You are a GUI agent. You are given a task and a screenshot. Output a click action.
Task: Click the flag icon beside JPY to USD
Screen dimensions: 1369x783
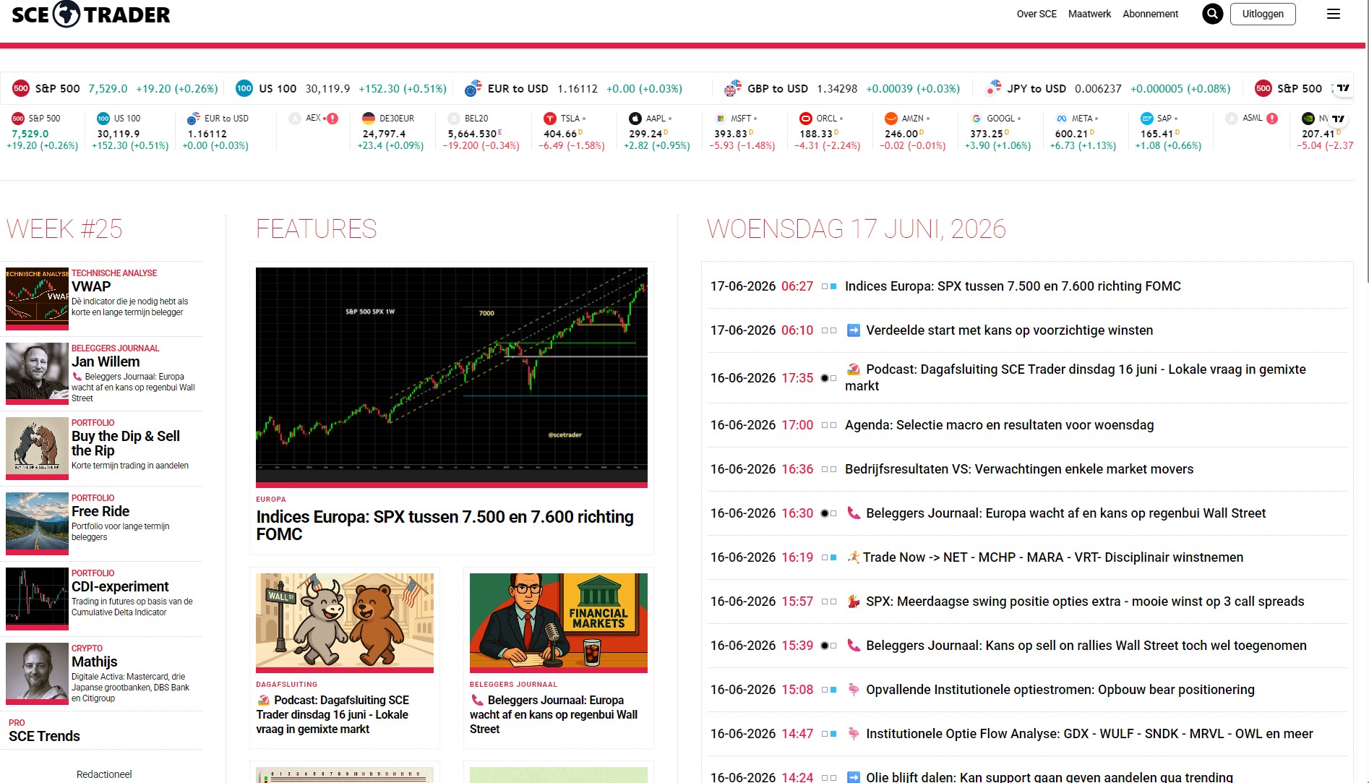(993, 88)
